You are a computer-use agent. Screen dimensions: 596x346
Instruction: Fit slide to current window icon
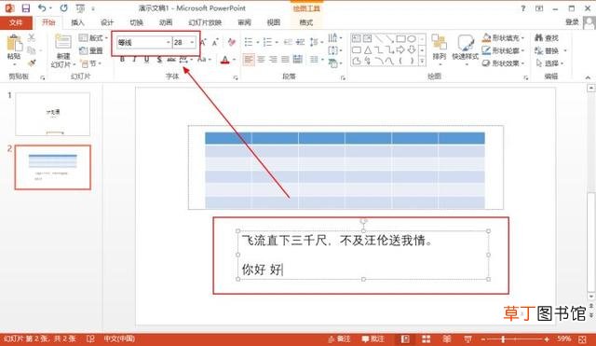click(582, 339)
